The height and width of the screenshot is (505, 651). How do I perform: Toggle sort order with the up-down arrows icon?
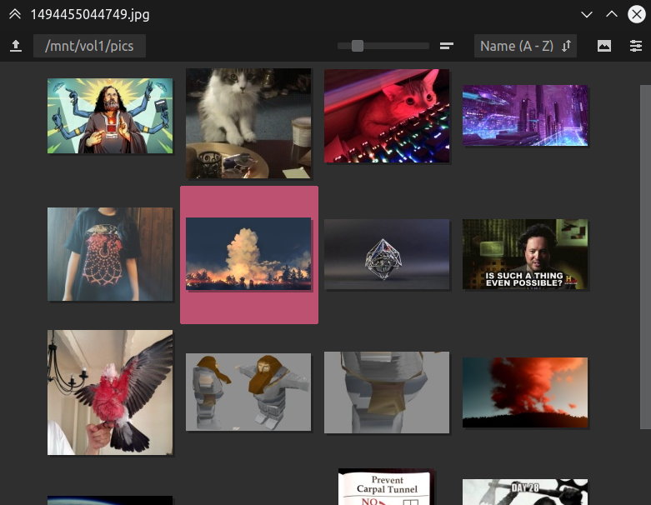click(x=566, y=46)
